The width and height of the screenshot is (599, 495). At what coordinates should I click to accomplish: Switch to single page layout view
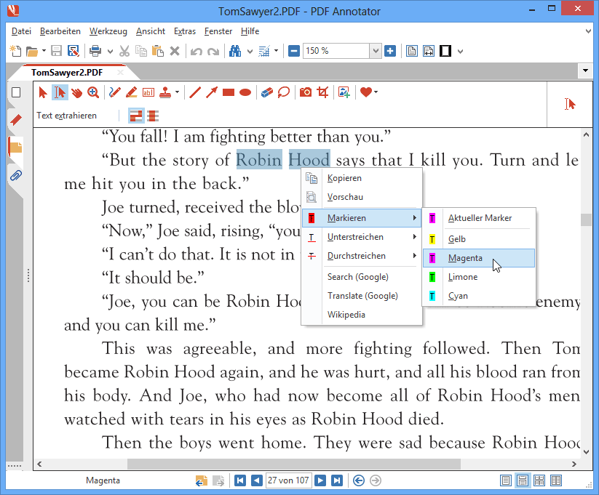tap(506, 480)
